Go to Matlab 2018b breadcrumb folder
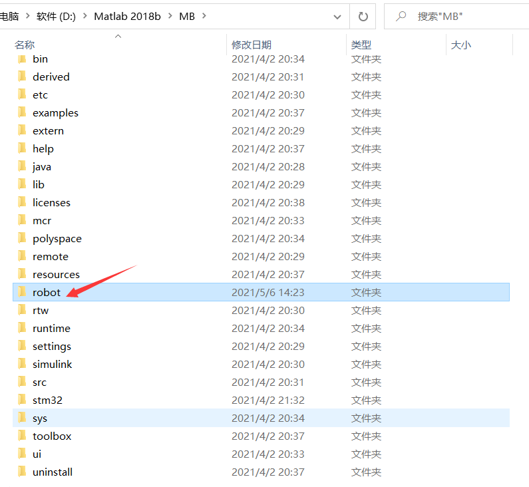 (x=127, y=16)
